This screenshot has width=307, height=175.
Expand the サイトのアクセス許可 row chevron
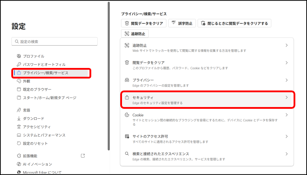click(286, 136)
